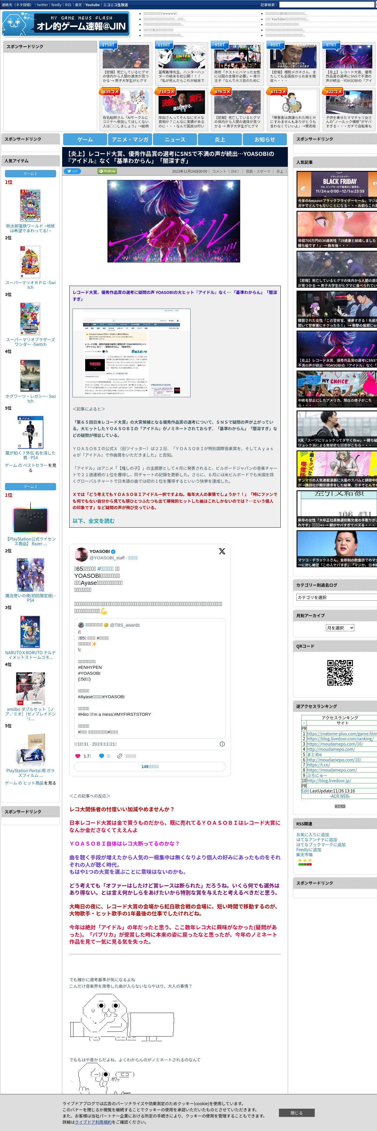Click お気に入りに追加 link
Screen dimensions: 377x1131
[x=312, y=835]
